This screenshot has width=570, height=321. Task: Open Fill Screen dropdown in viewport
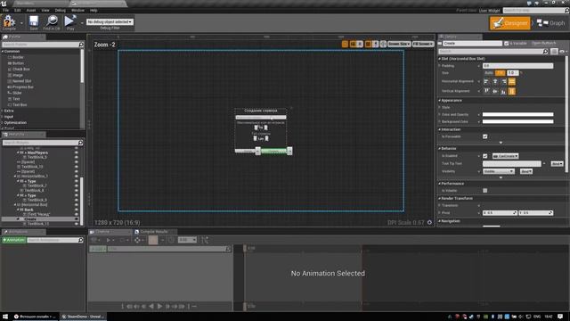point(423,44)
